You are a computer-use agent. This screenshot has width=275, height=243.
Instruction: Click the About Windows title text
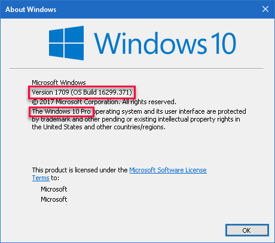[30, 10]
